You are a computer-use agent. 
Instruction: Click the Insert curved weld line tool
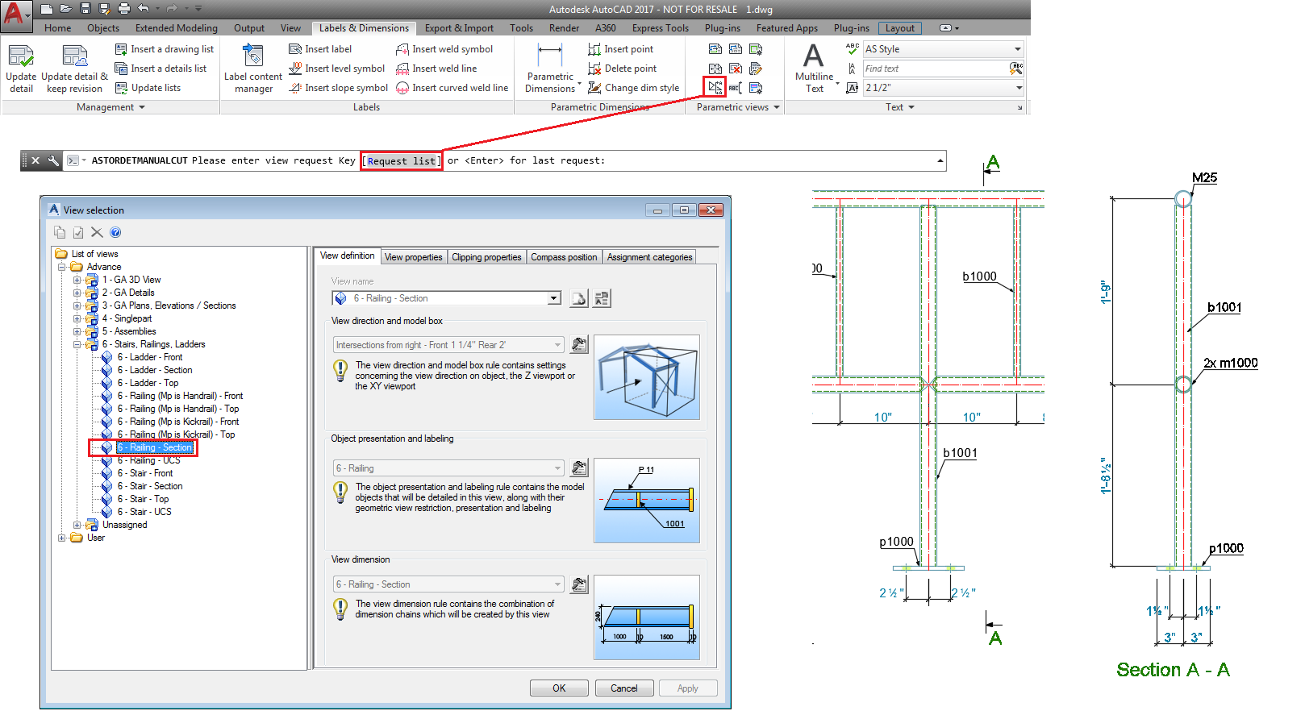[452, 88]
